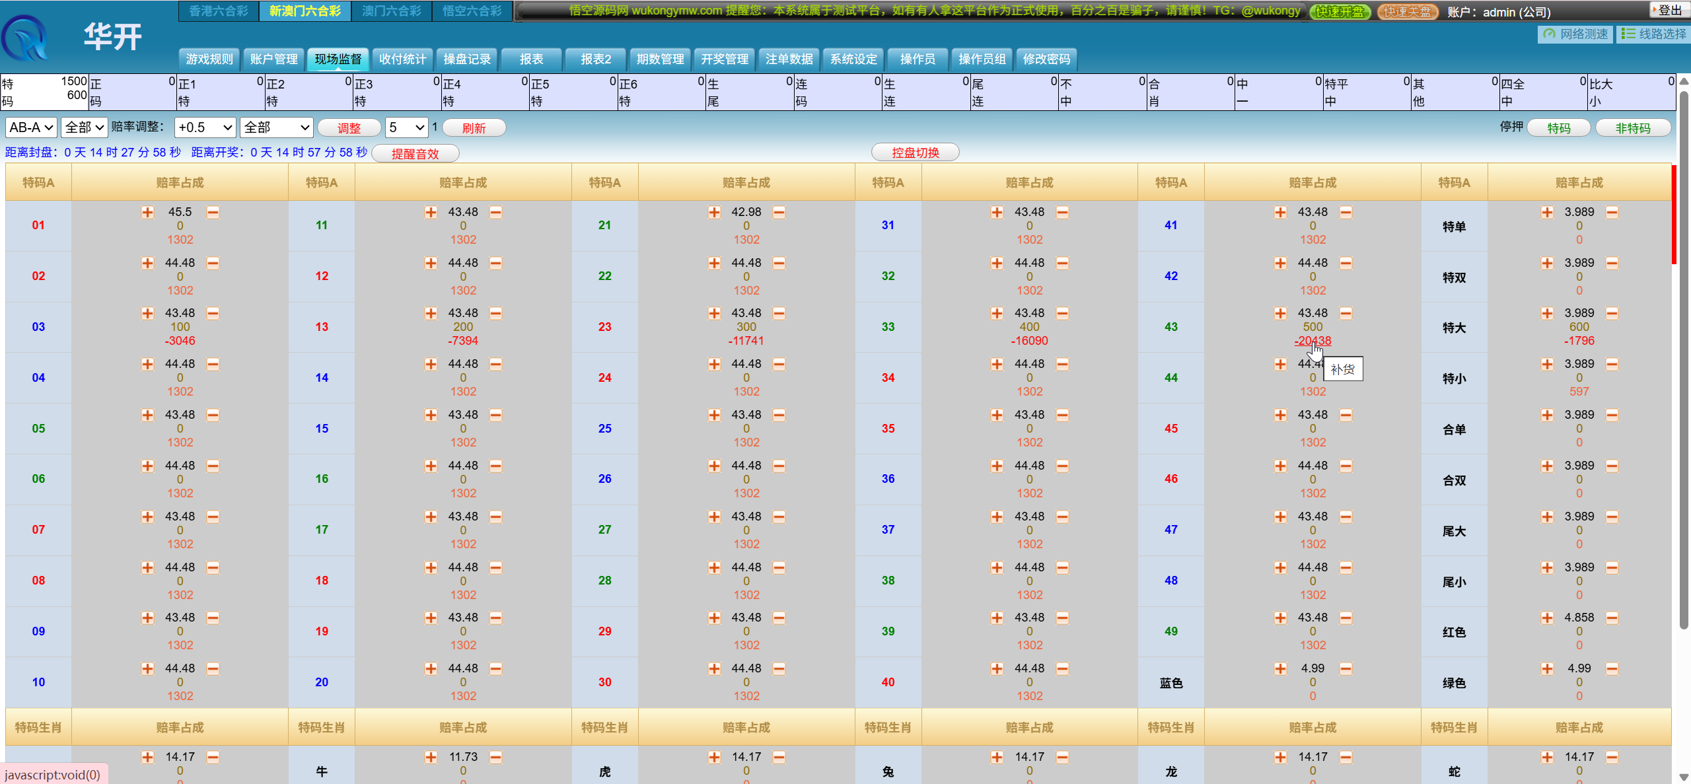The width and height of the screenshot is (1691, 784).
Task: Open the first 全部 filter dropdown
Action: (x=84, y=127)
